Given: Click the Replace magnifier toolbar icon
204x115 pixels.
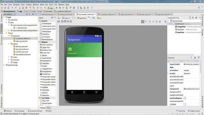Looking at the screenshot, I should [33, 8].
